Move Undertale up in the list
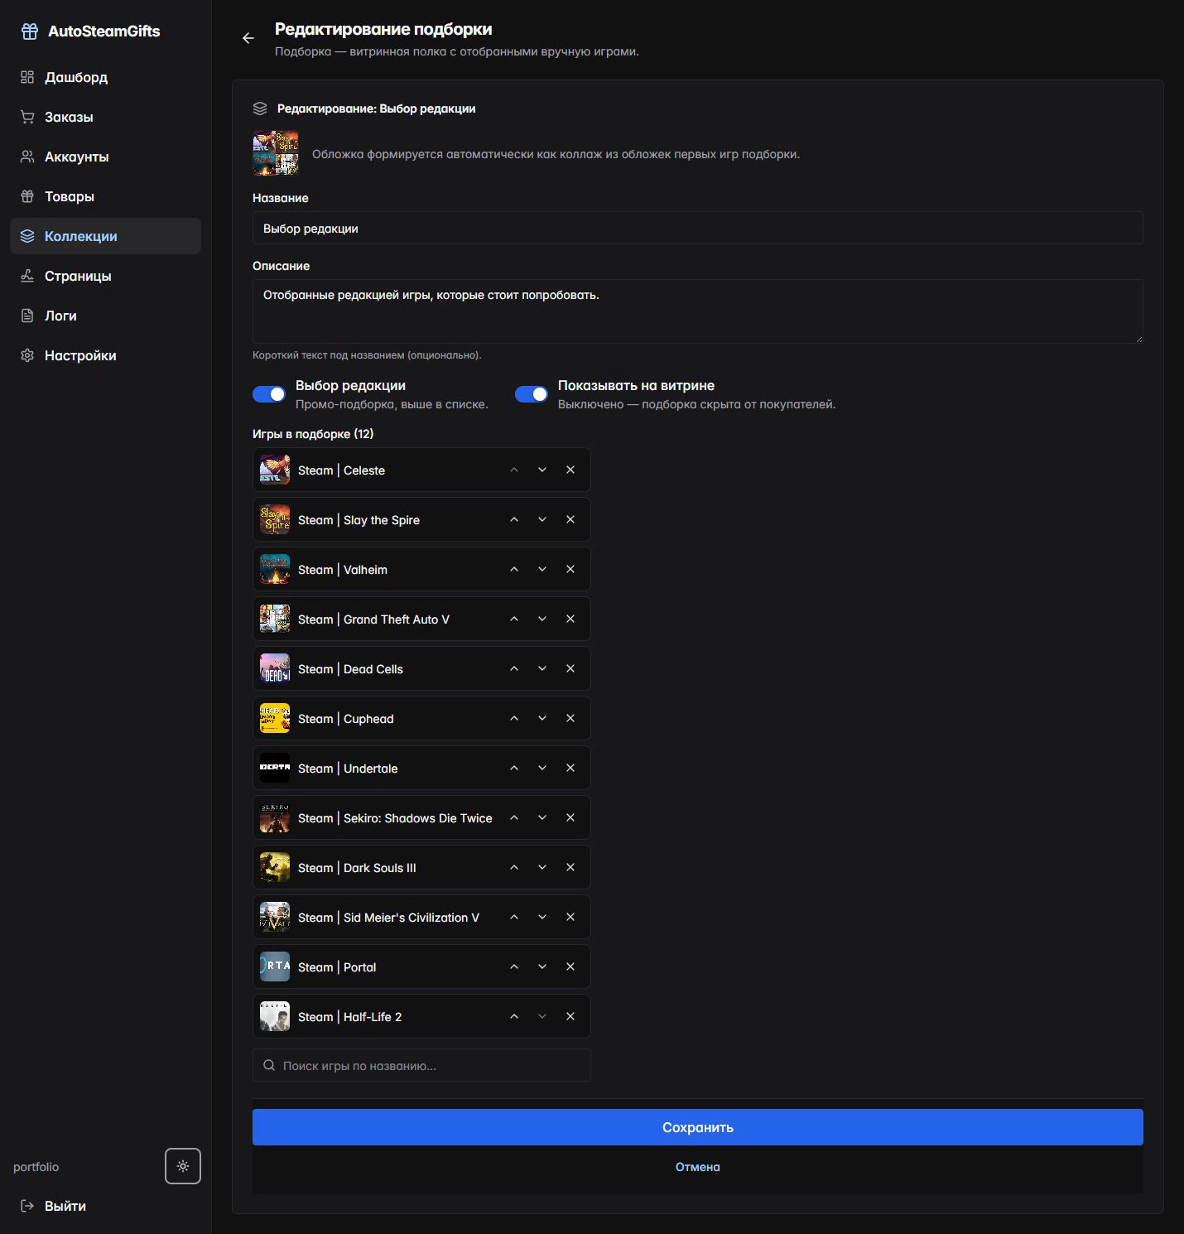 [x=514, y=768]
